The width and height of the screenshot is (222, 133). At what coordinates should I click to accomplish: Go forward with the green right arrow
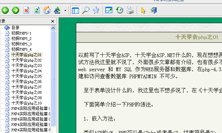click(16, 10)
